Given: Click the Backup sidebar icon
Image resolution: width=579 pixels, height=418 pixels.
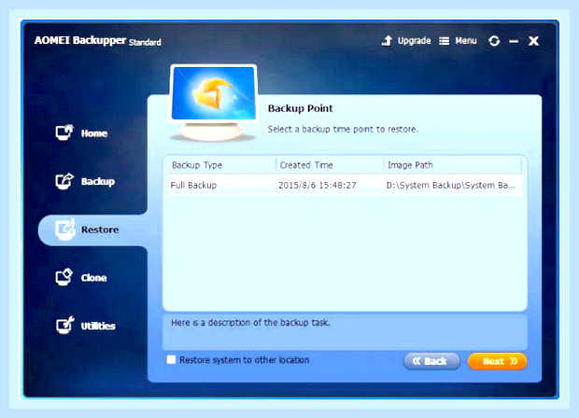Looking at the screenshot, I should click(x=64, y=181).
